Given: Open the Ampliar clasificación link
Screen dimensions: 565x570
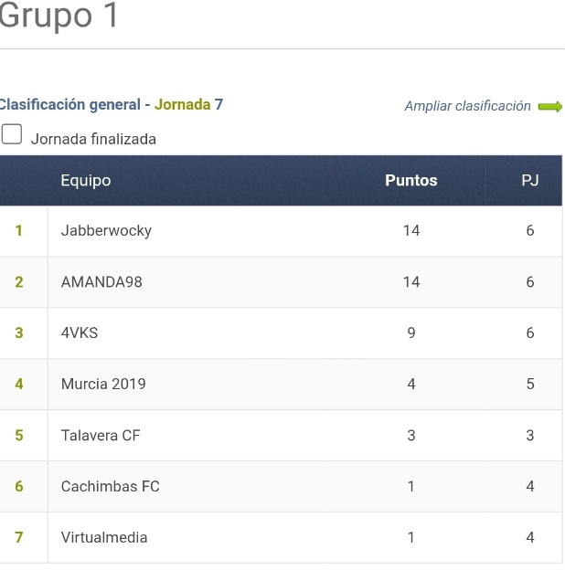Looking at the screenshot, I should pos(467,106).
